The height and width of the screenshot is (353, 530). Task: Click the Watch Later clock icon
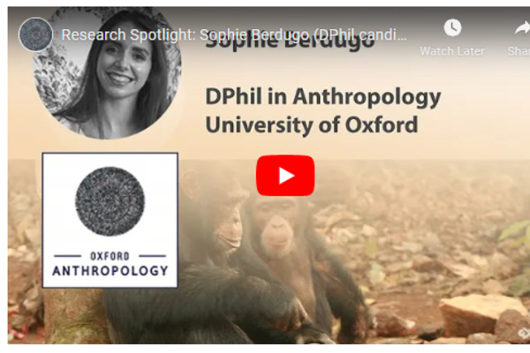coord(452,27)
